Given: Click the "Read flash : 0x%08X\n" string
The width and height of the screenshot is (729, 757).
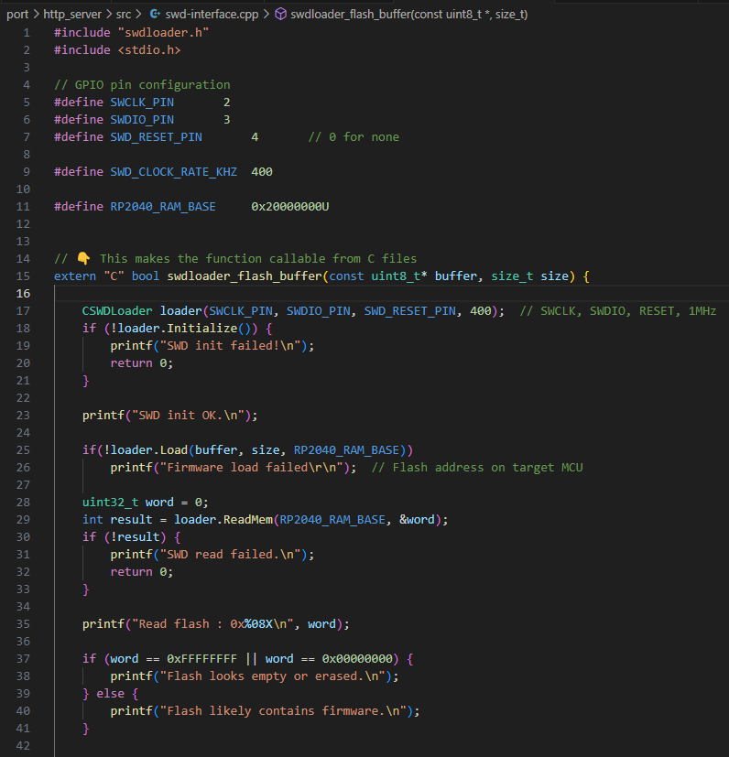Looking at the screenshot, I should (x=212, y=623).
